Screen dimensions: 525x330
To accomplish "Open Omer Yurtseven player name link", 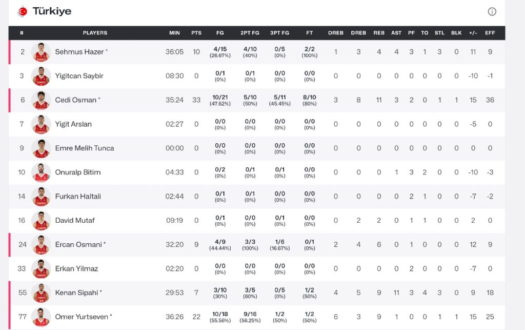I will [82, 317].
